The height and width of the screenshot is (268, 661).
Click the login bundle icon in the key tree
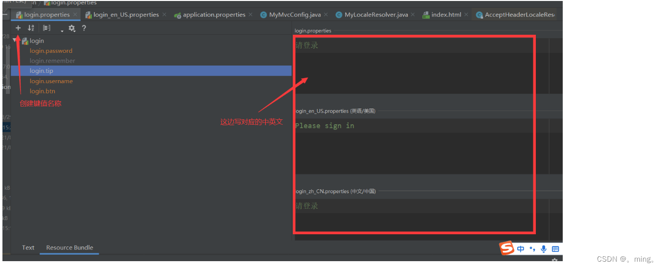(25, 41)
